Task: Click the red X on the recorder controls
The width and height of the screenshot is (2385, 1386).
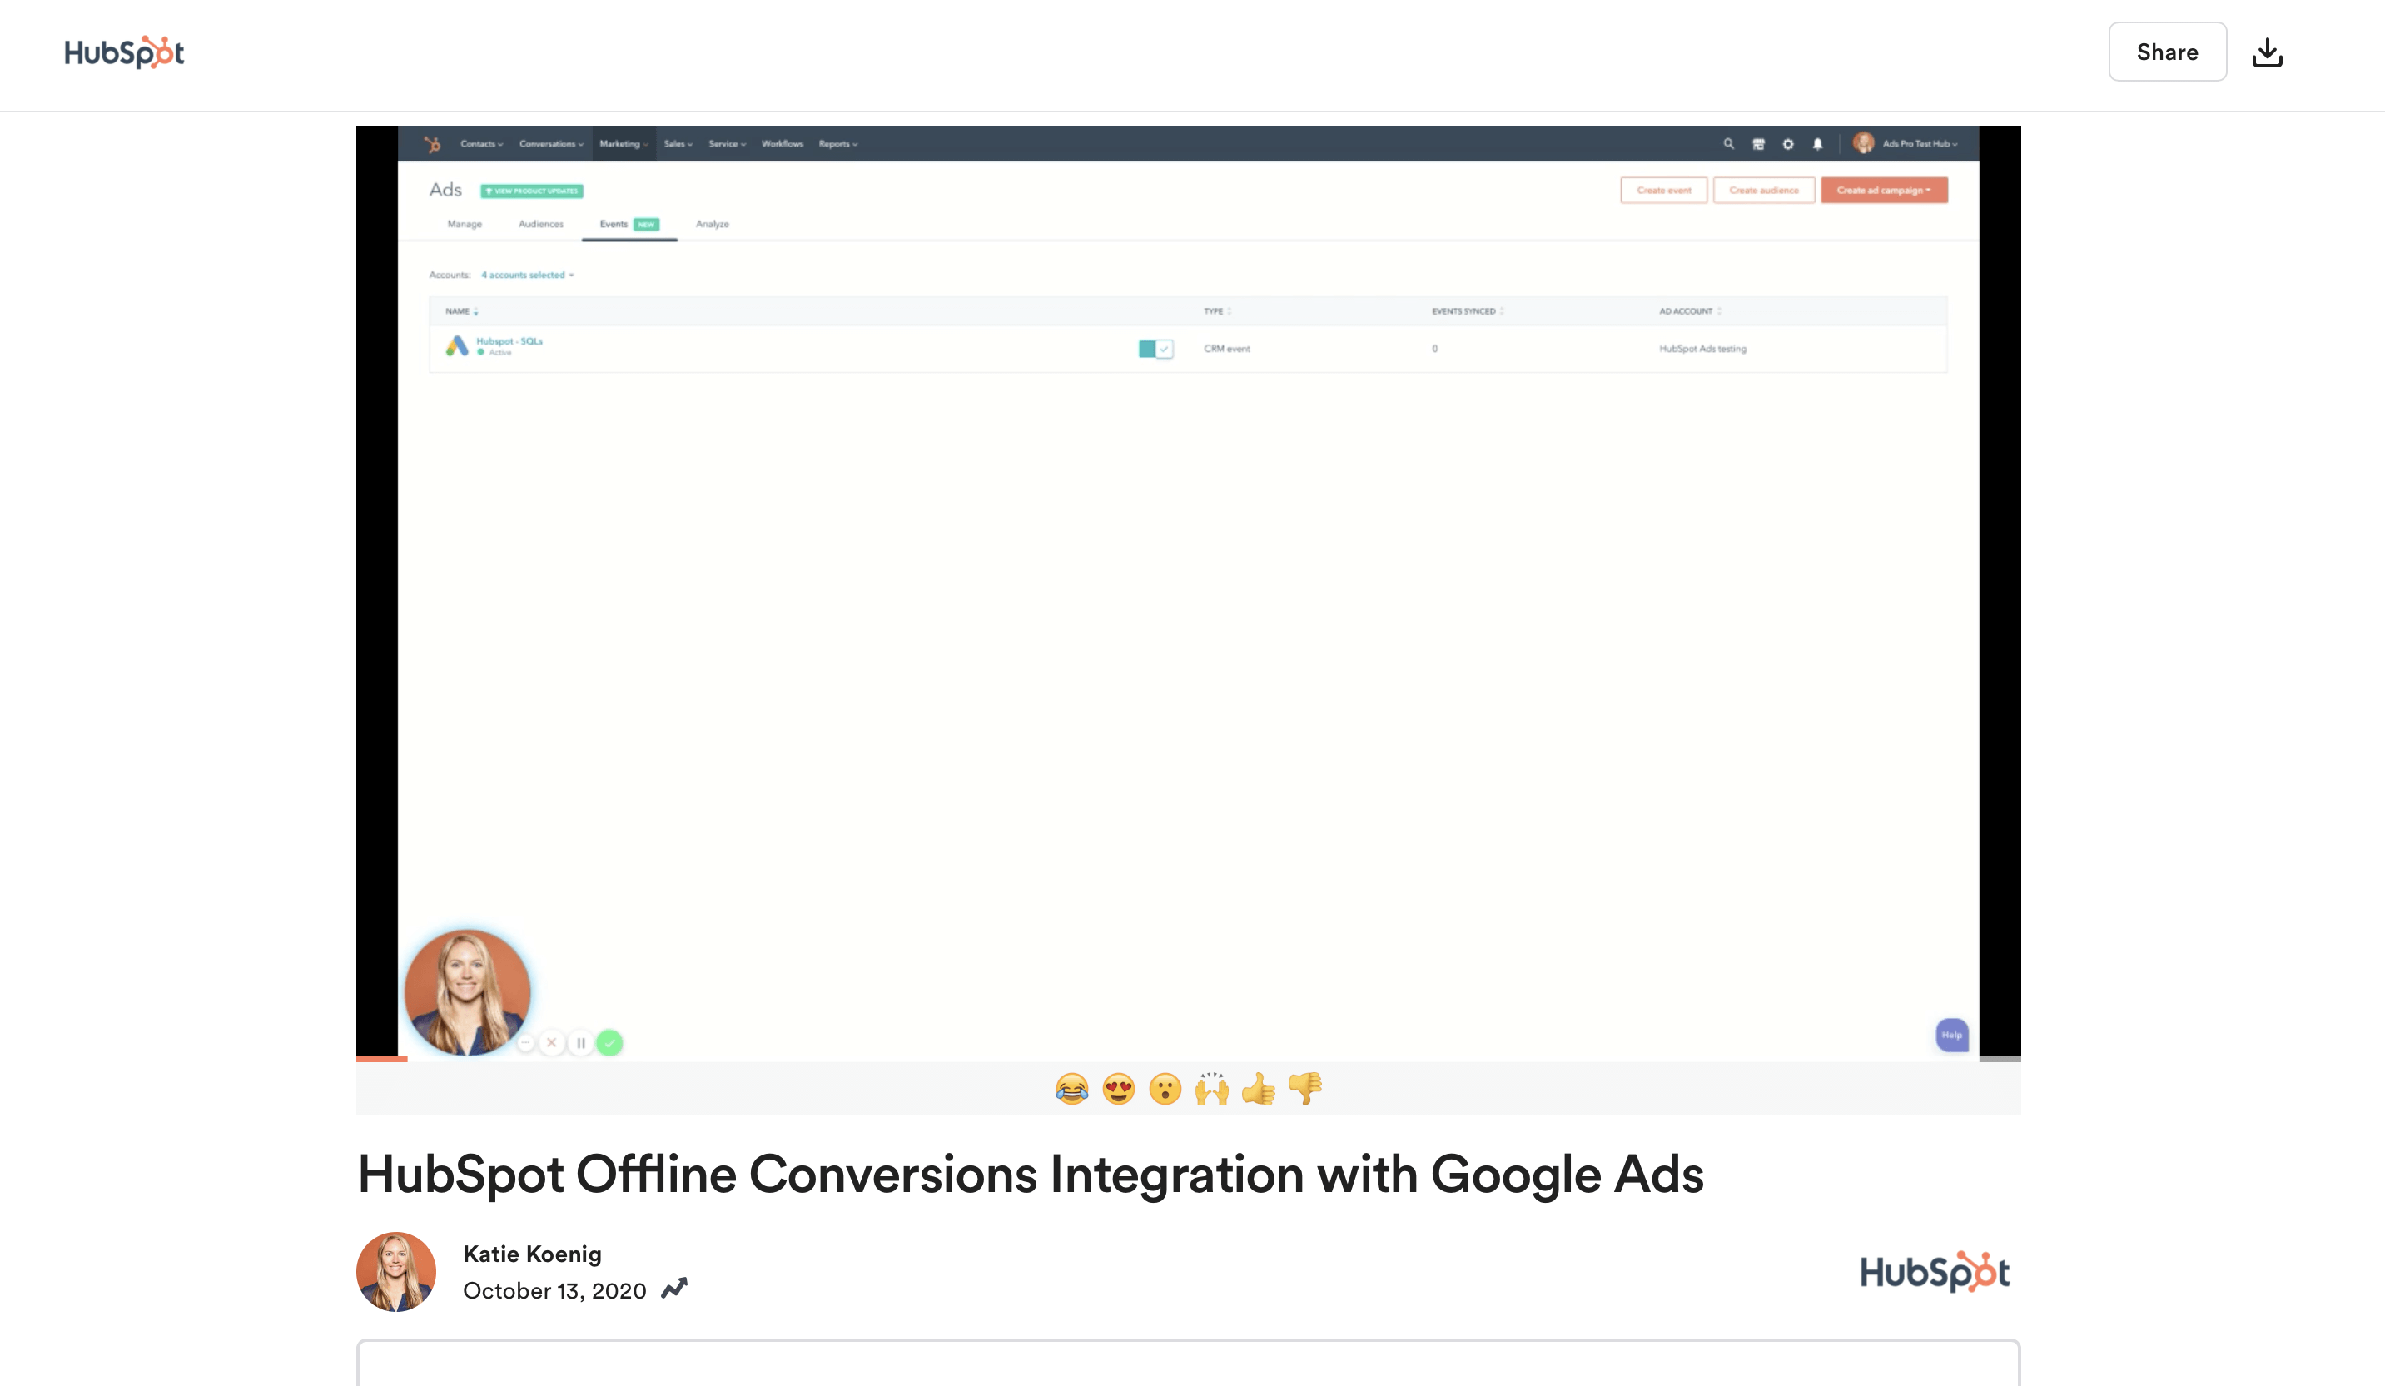Action: point(552,1042)
